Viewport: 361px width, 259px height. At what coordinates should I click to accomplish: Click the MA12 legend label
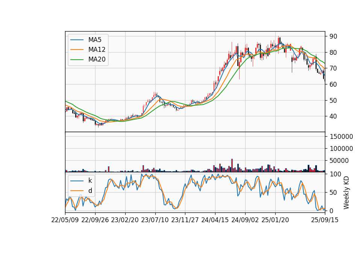click(97, 50)
